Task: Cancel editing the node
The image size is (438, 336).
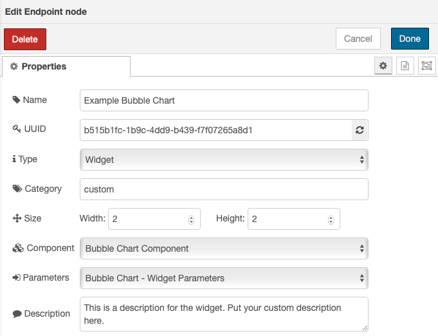Action: pyautogui.click(x=358, y=39)
